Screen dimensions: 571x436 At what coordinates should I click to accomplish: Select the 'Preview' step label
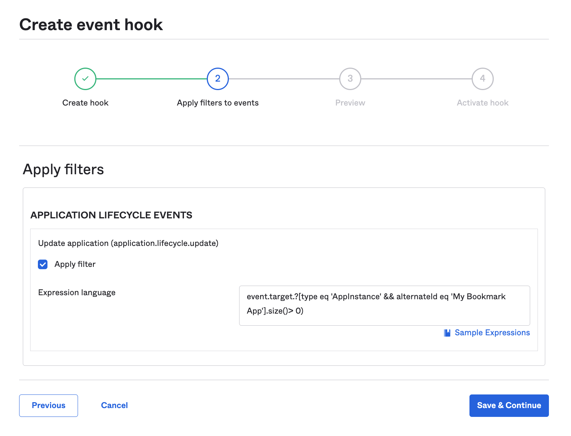(x=350, y=103)
